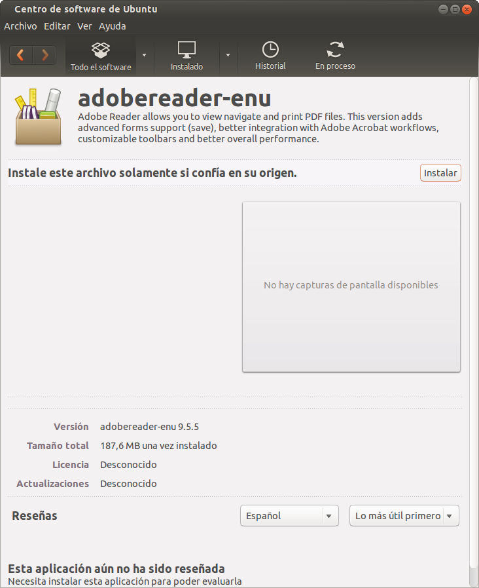Expand the Todo el software dropdown arrow
Viewport: 479px width, 588px height.
click(145, 55)
